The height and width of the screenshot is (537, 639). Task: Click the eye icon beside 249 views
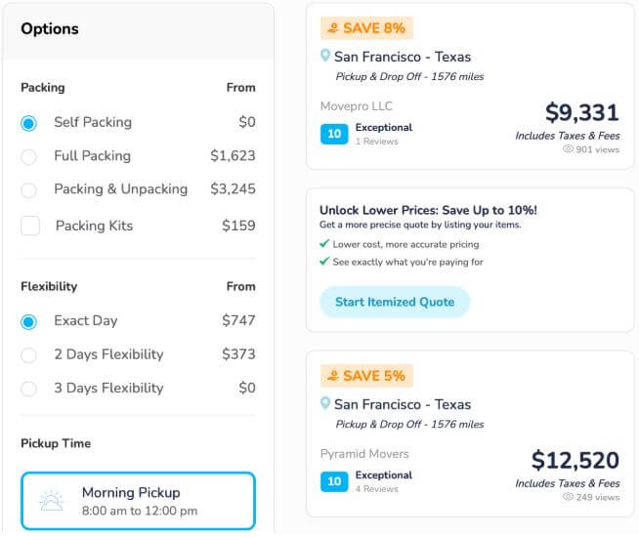tap(568, 497)
